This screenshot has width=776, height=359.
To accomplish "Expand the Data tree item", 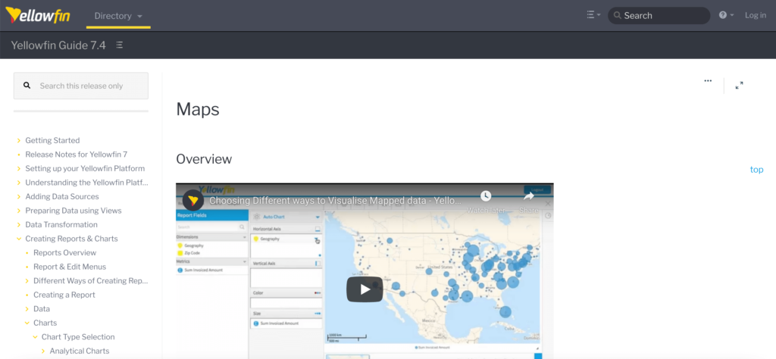I will pyautogui.click(x=27, y=309).
